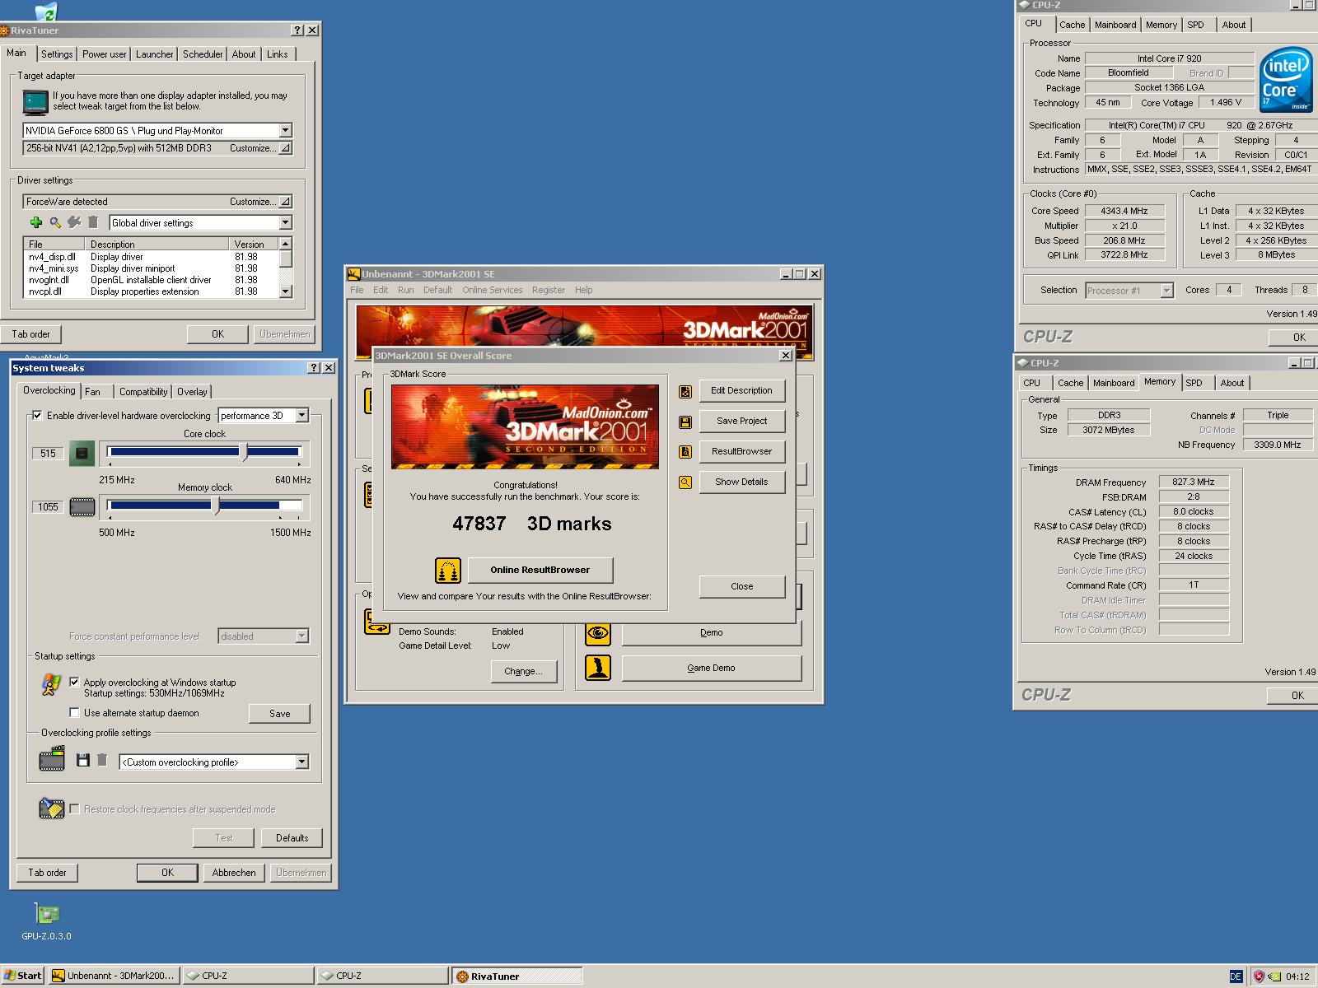1318x988 pixels.
Task: Click Close in the Overall Score dialog
Action: click(x=741, y=586)
